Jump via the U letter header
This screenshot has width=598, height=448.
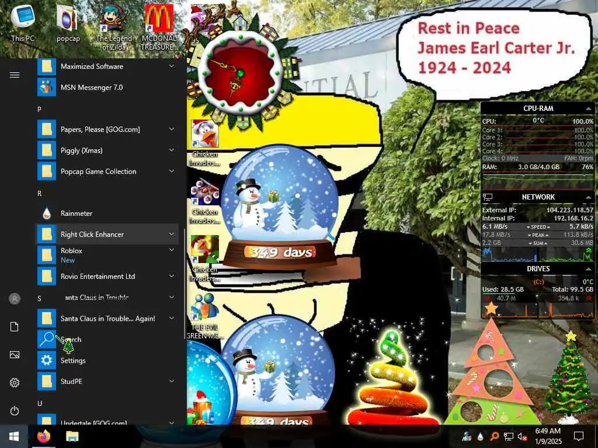(x=39, y=404)
